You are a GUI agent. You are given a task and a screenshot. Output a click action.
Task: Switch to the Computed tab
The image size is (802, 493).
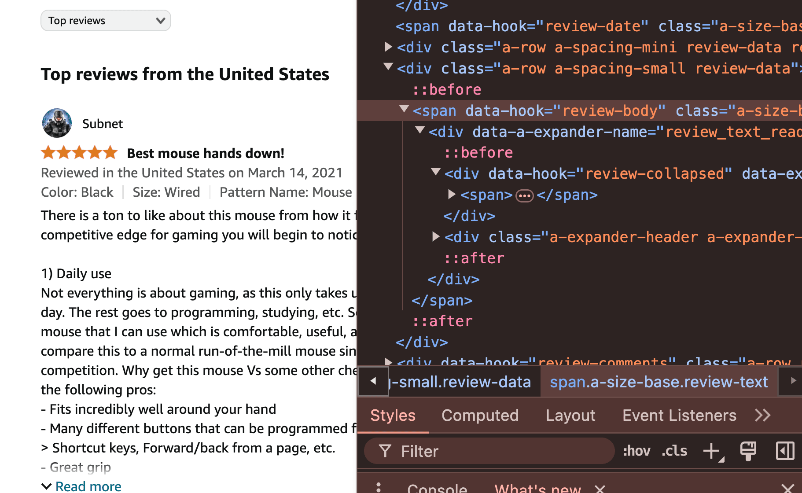(480, 416)
